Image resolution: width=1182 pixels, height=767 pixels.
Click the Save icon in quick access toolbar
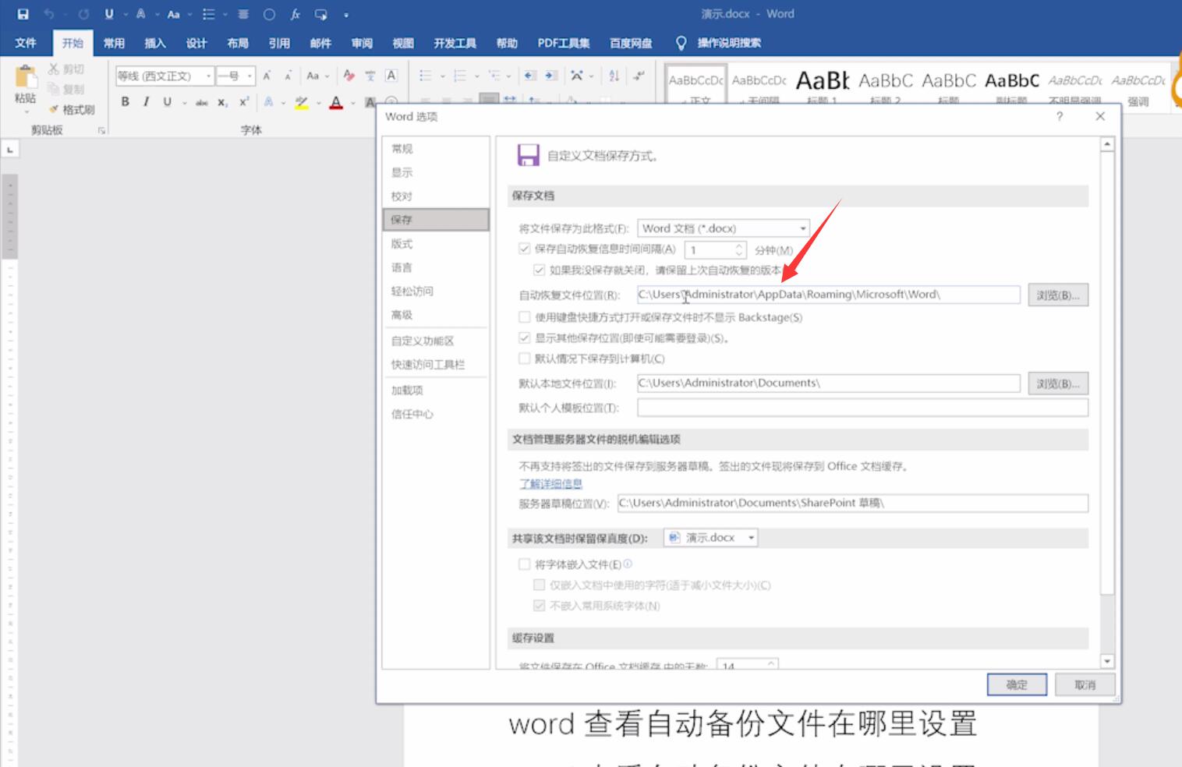coord(23,14)
